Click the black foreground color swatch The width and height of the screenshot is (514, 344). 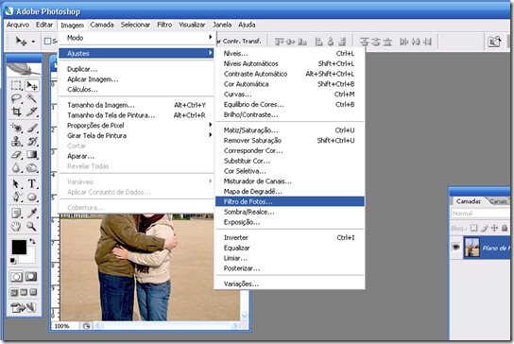[x=19, y=247]
